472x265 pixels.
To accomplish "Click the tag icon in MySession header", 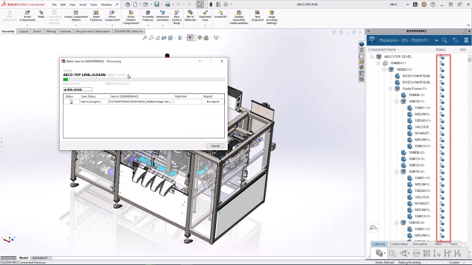I will [455, 40].
